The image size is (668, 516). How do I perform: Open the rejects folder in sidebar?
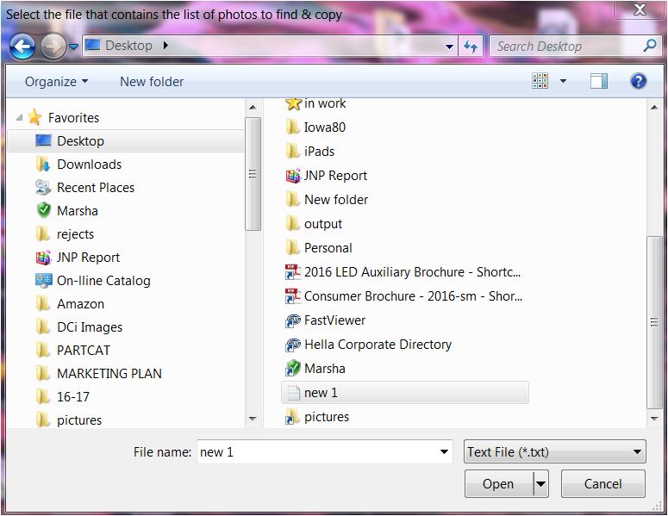[65, 234]
